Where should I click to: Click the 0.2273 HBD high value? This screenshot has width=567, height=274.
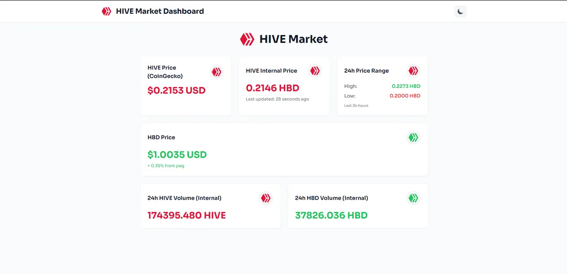tap(406, 86)
